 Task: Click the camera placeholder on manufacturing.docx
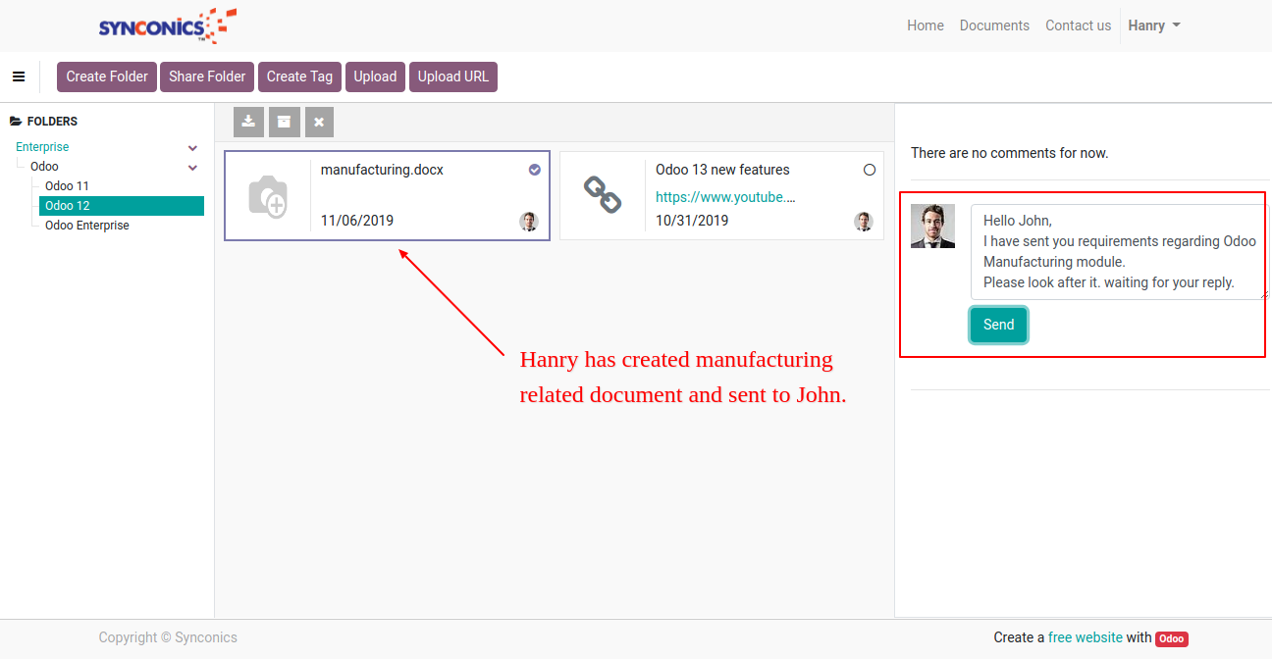(267, 196)
